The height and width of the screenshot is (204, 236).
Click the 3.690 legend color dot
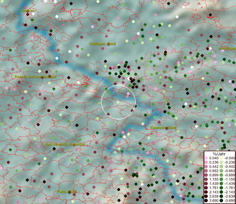pos(206,201)
